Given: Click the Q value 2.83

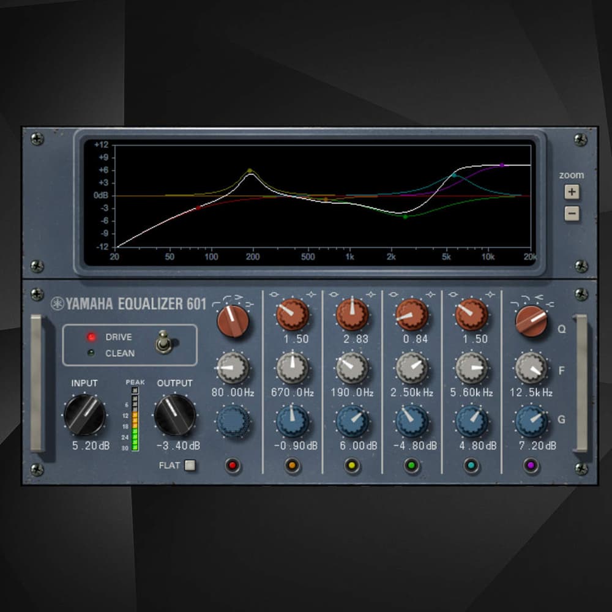Looking at the screenshot, I should (356, 339).
